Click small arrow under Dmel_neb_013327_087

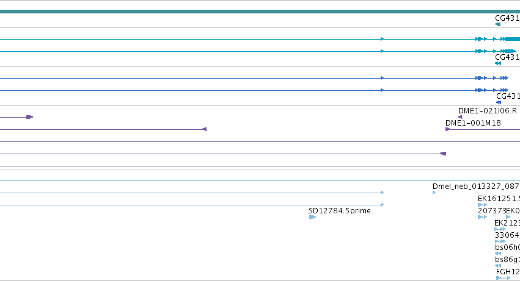click(434, 193)
